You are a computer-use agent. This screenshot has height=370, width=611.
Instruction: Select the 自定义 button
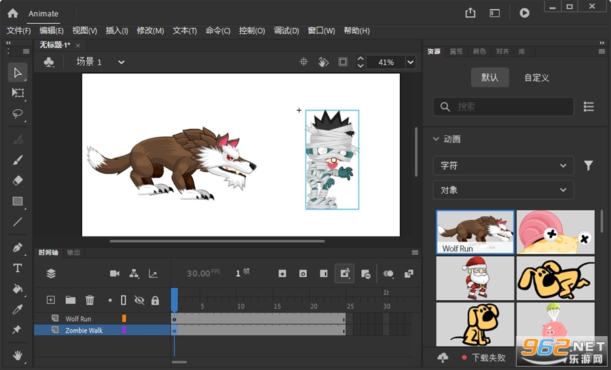[x=536, y=77]
